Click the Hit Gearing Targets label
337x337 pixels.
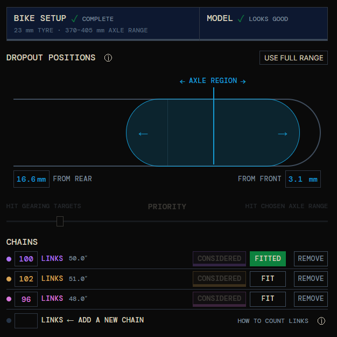tap(44, 206)
